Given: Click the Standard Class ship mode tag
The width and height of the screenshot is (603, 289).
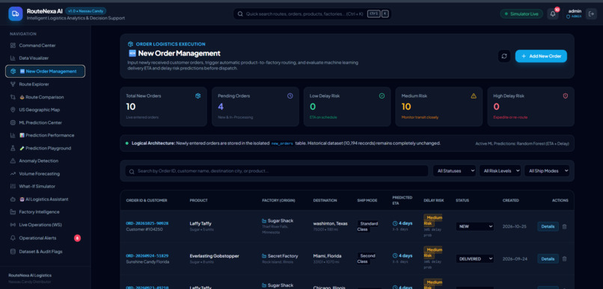Looking at the screenshot, I should 367,226.
